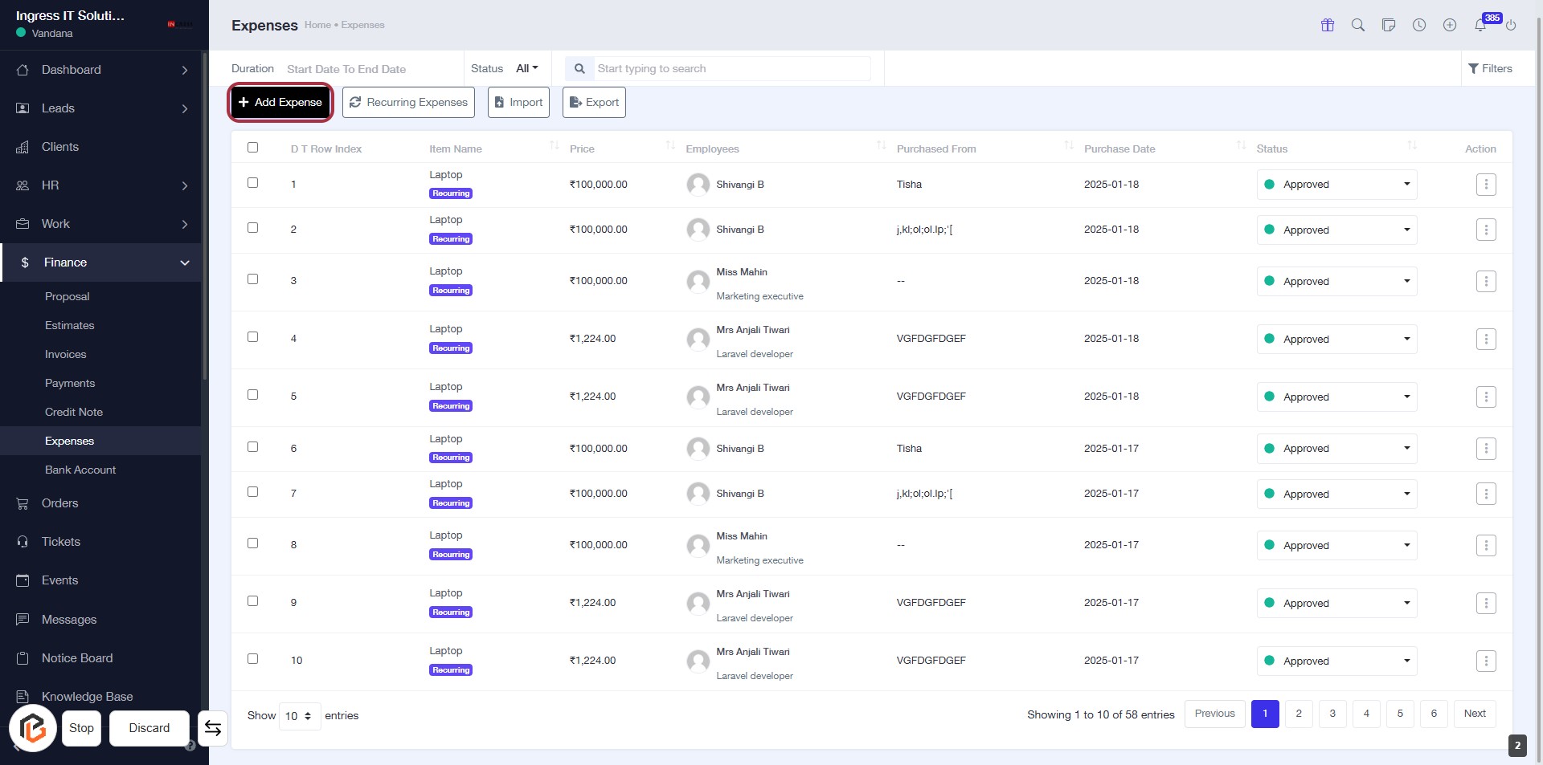
Task: Open notifications bell with 385 badge
Action: [x=1480, y=25]
